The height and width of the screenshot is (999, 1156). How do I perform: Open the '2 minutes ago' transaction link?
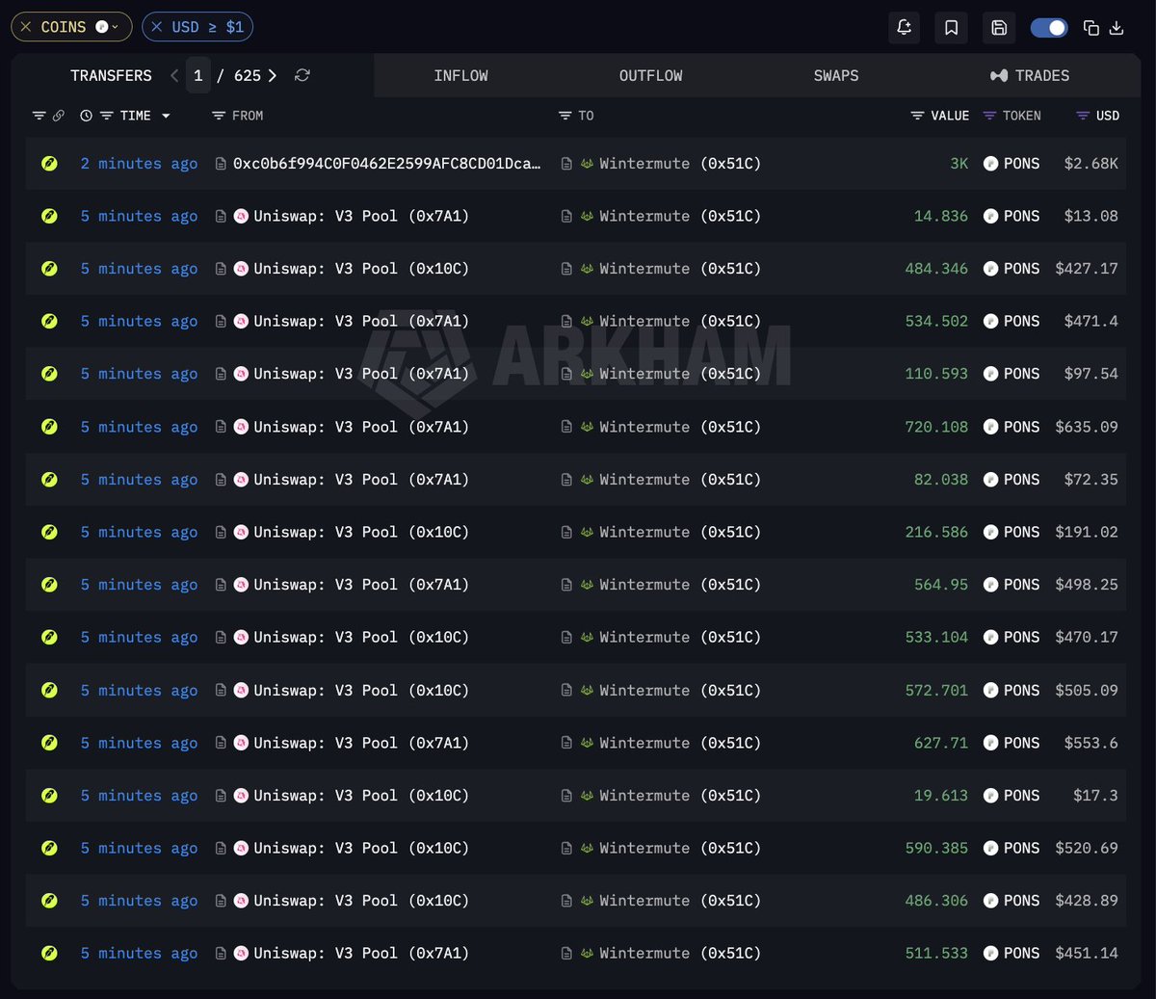pyautogui.click(x=139, y=164)
